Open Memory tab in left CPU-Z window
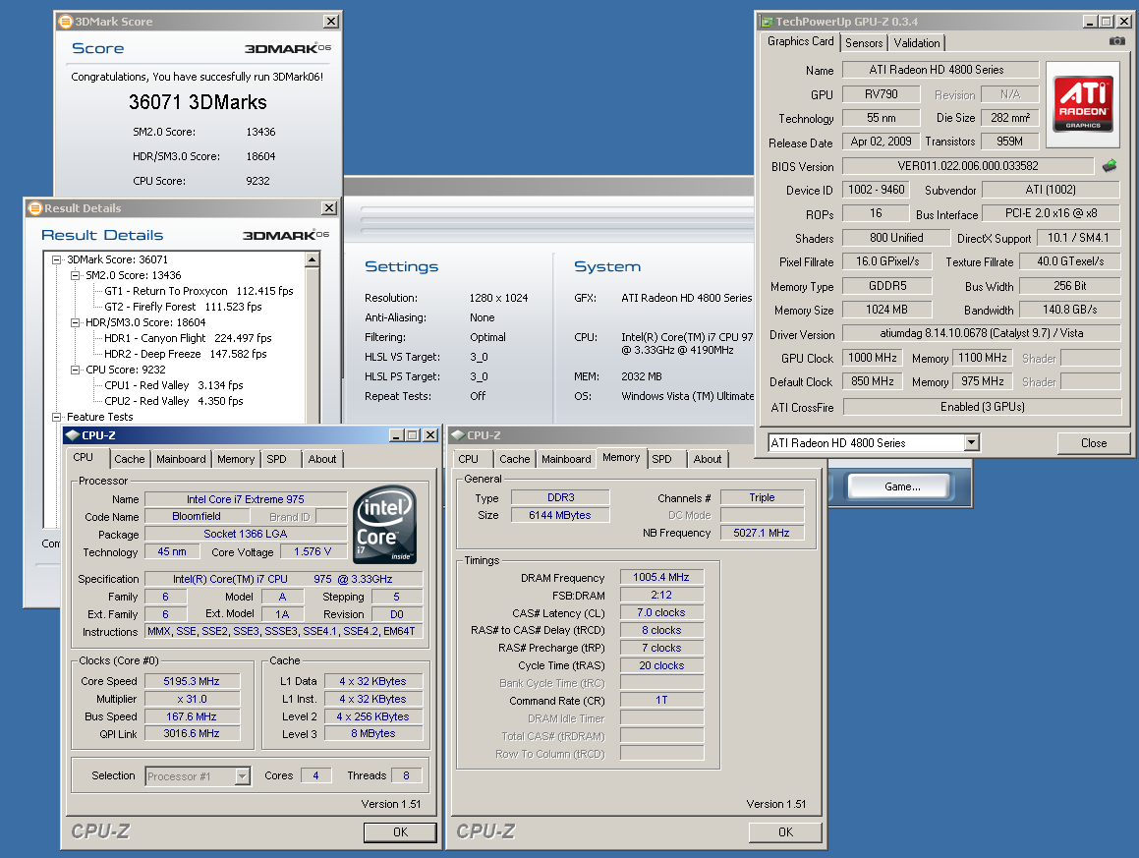The width and height of the screenshot is (1139, 858). pyautogui.click(x=236, y=459)
